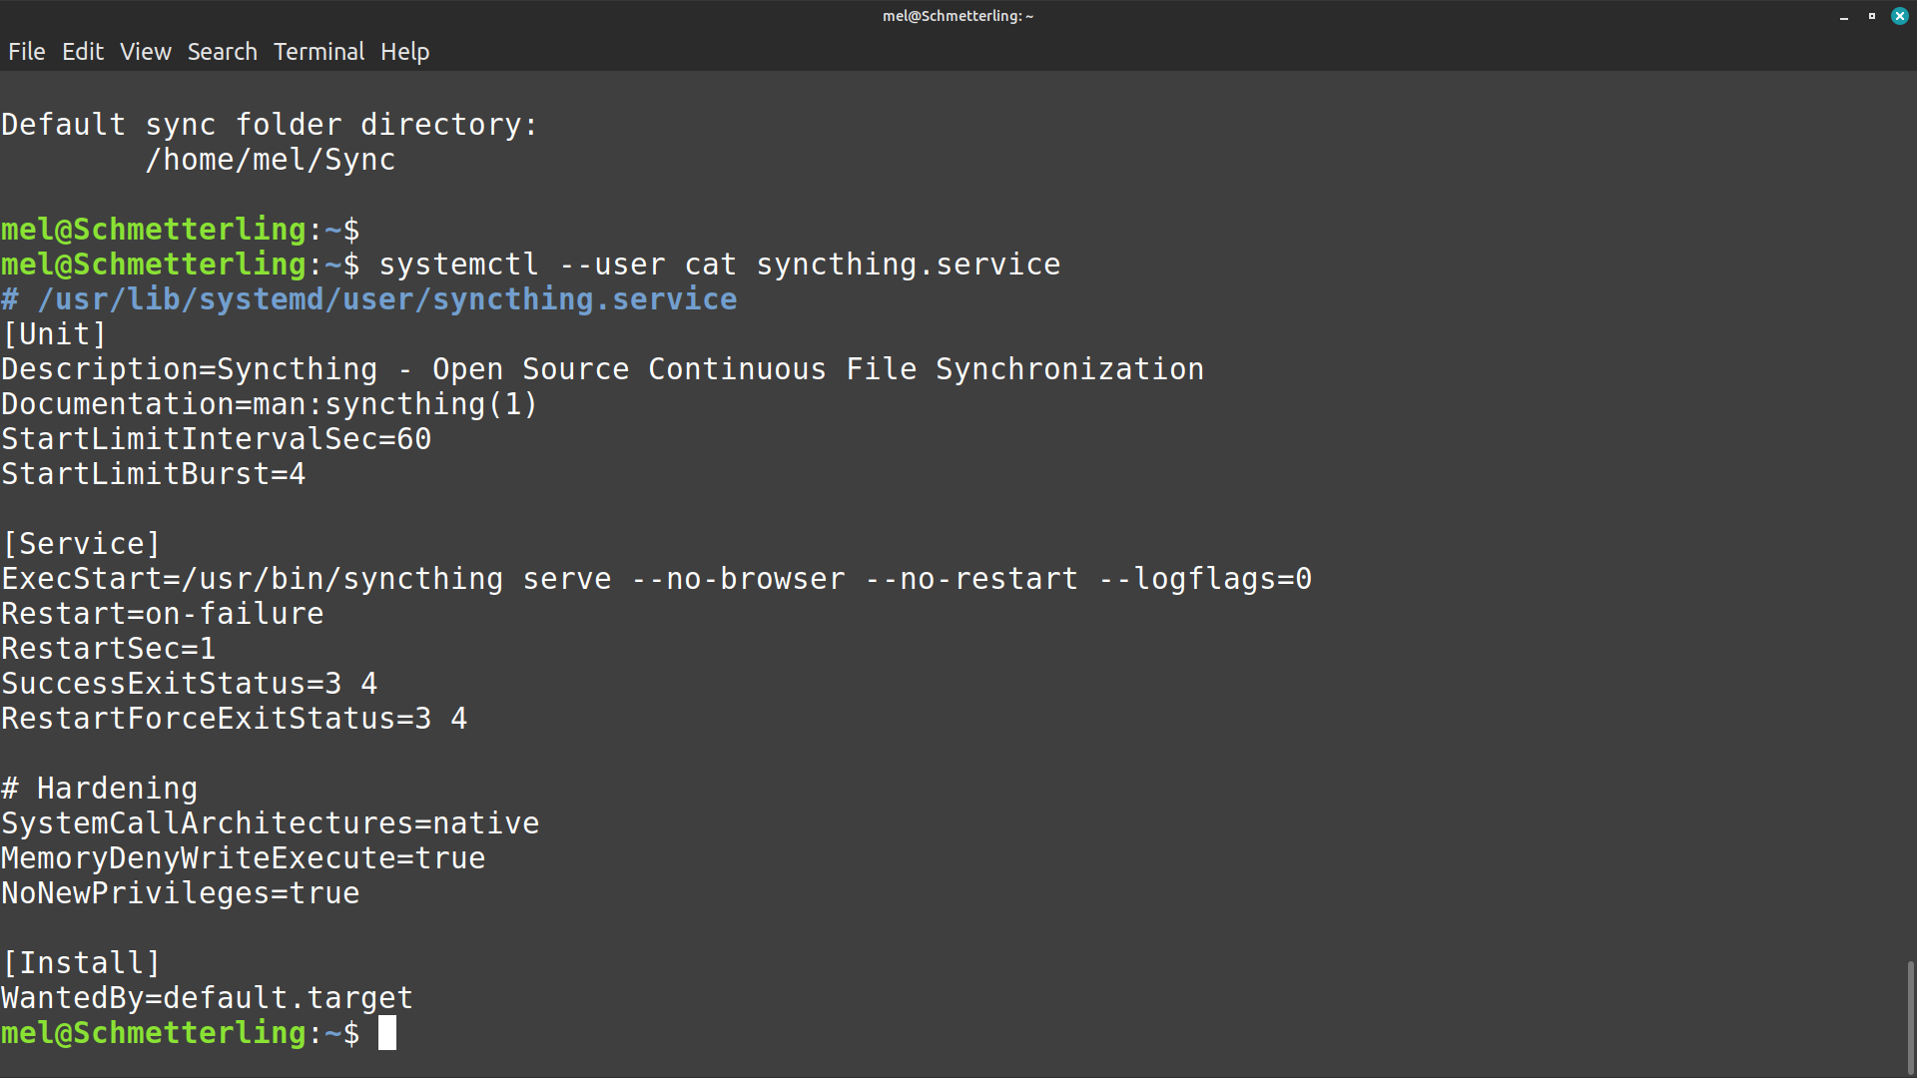Open the Search menu

223,52
